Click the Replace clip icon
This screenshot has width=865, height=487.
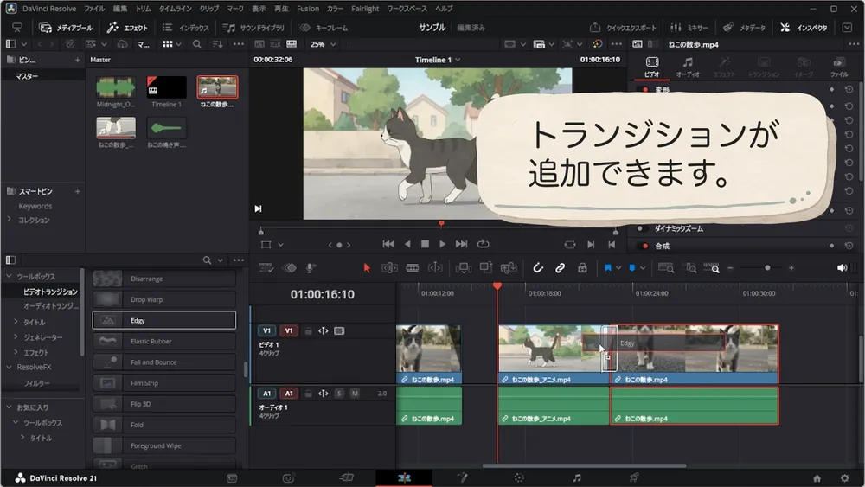508,268
